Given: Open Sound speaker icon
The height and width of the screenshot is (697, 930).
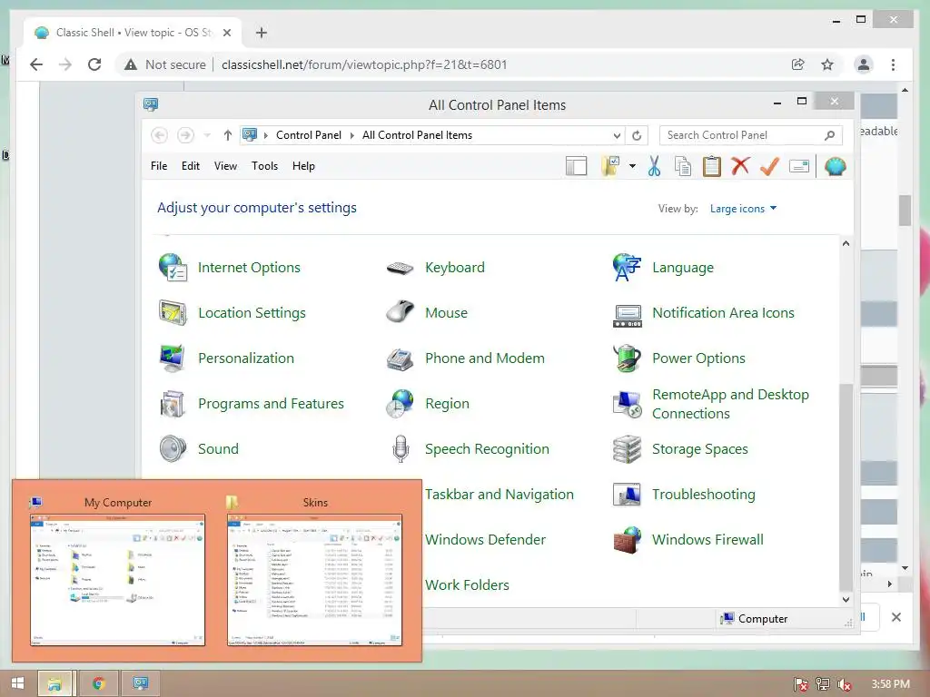Looking at the screenshot, I should 173,448.
